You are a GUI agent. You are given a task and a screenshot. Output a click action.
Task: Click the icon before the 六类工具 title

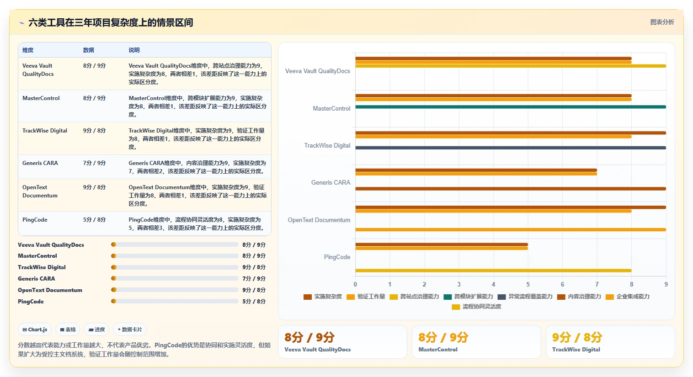21,22
